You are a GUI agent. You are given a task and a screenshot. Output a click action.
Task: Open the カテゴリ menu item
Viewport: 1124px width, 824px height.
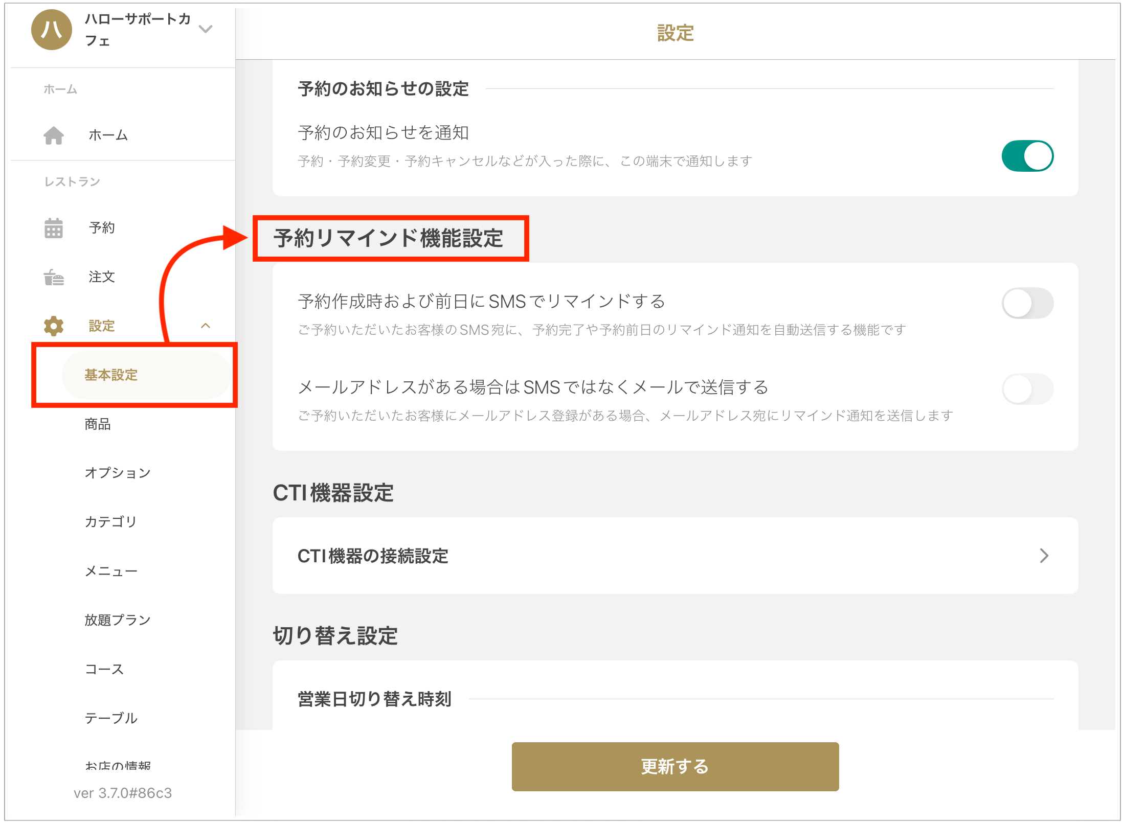(x=111, y=521)
